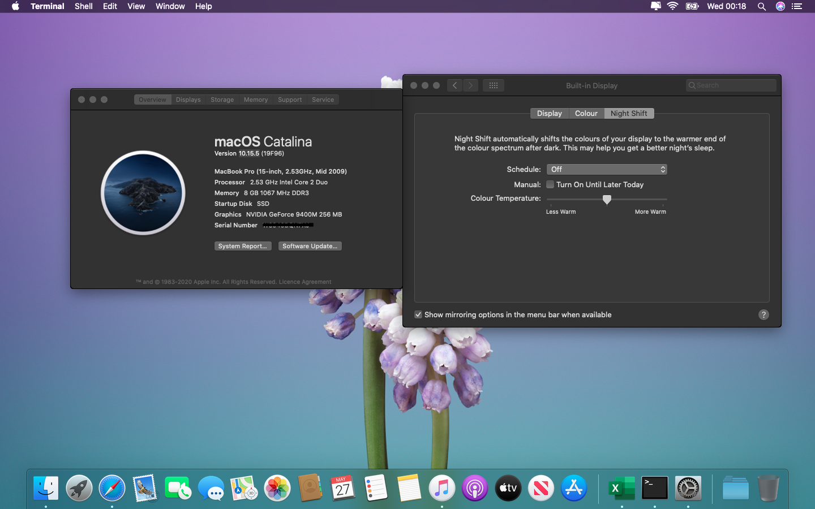815x509 pixels.
Task: Open Safari in the Dock
Action: click(x=112, y=488)
